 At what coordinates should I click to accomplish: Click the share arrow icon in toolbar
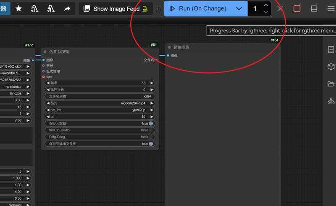(x=67, y=8)
